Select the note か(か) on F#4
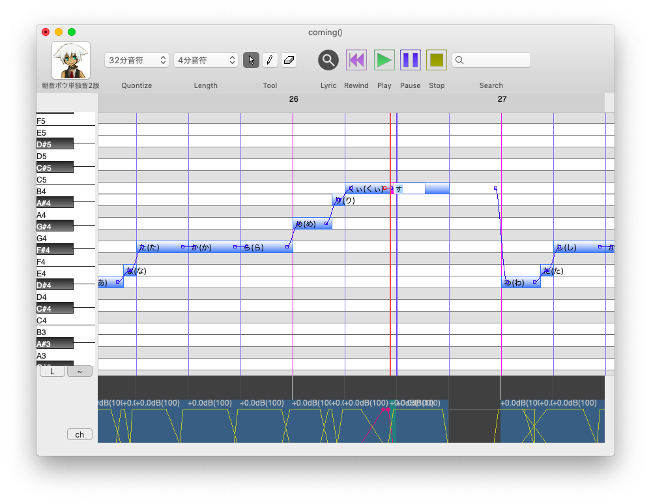Image resolution: width=651 pixels, height=504 pixels. pyautogui.click(x=214, y=247)
